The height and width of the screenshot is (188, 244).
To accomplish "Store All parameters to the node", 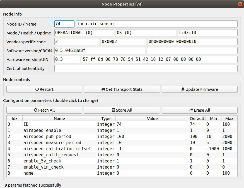I will [122, 110].
